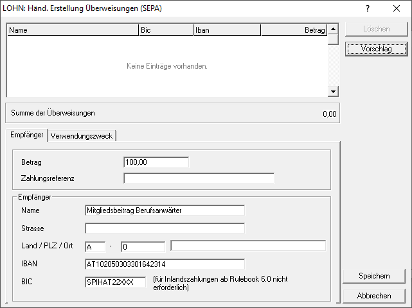Click the Ort city field
412x308 pixels.
click(x=248, y=246)
